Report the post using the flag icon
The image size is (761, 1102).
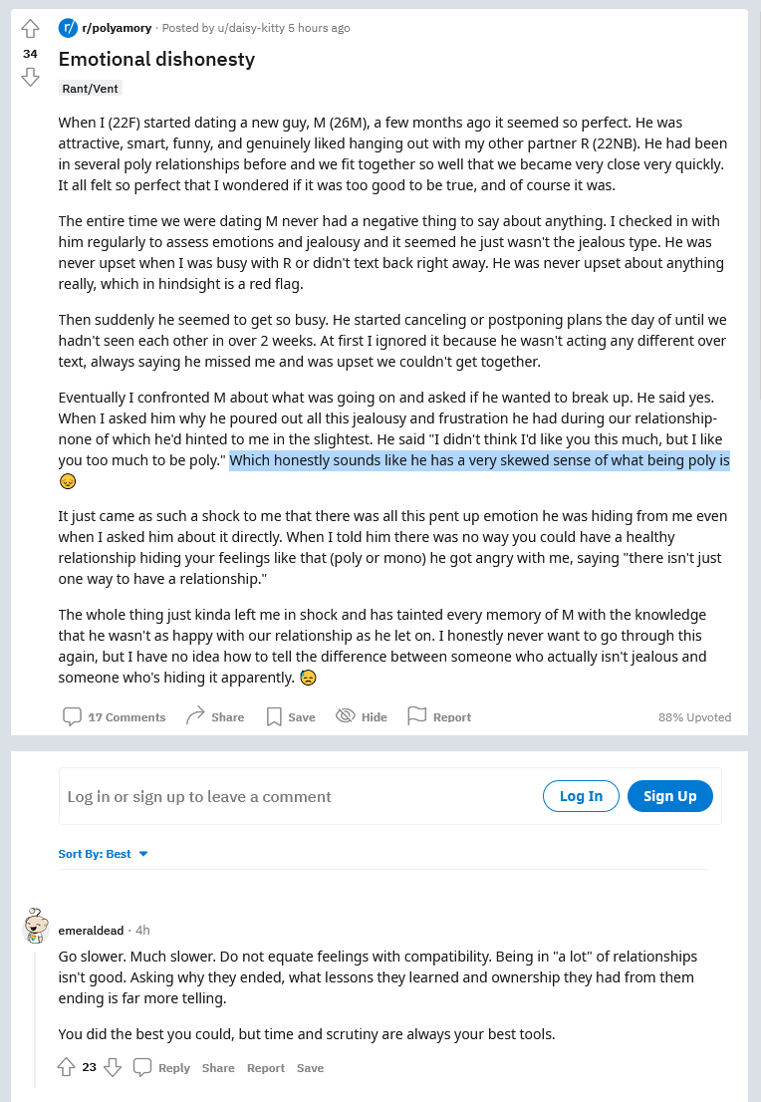417,715
